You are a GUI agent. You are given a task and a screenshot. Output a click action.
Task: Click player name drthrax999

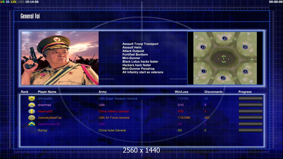pos(45,99)
